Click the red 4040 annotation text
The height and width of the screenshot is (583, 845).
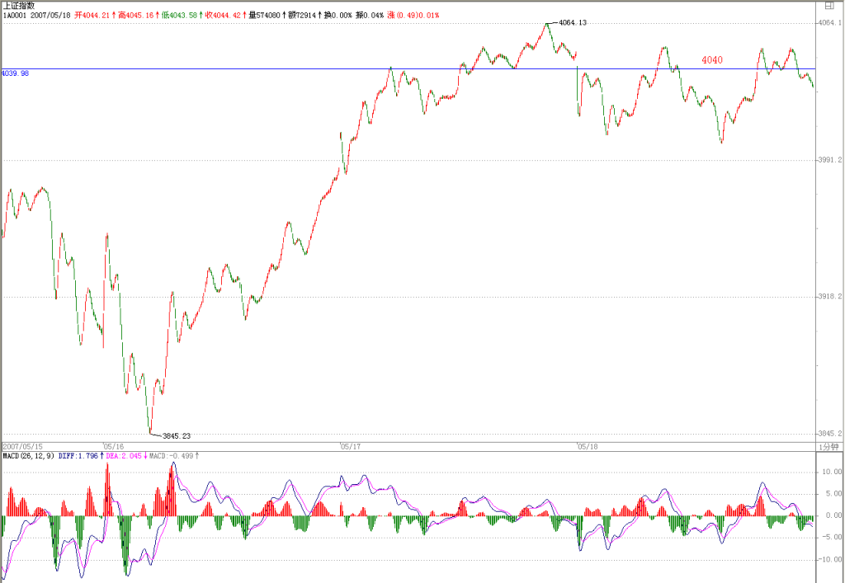712,59
